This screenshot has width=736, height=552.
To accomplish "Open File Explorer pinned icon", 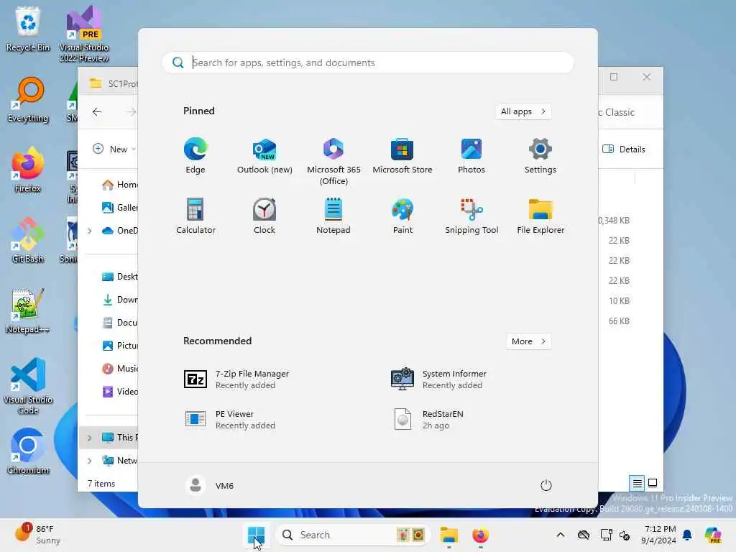I will click(x=540, y=216).
